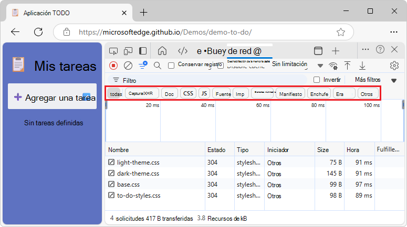Screen dimensions: 407x227
Task: Filter by Captura/XHR requests
Action: [x=142, y=93]
